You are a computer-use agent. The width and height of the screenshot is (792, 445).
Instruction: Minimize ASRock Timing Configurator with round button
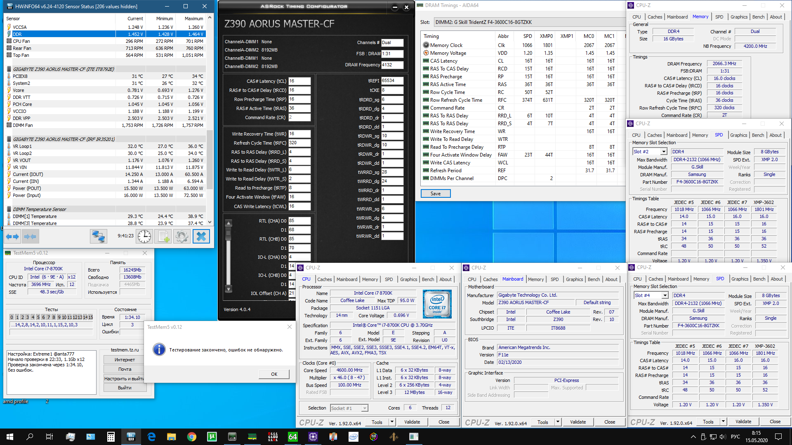pos(395,7)
